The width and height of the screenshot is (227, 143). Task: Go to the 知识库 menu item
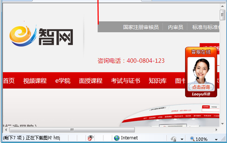click(x=158, y=81)
